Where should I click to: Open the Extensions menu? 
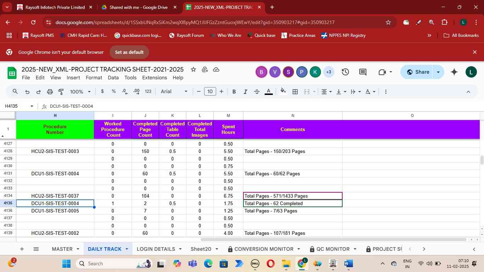pos(154,78)
